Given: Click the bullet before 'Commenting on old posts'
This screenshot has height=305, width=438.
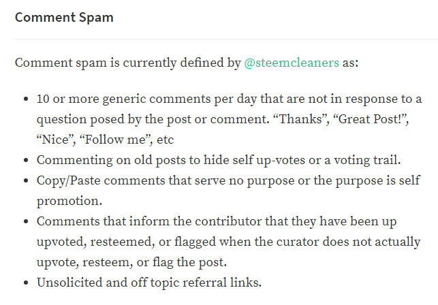Looking at the screenshot, I should point(26,160).
